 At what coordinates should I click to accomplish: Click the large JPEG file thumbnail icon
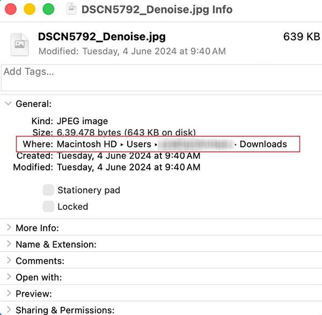point(20,45)
